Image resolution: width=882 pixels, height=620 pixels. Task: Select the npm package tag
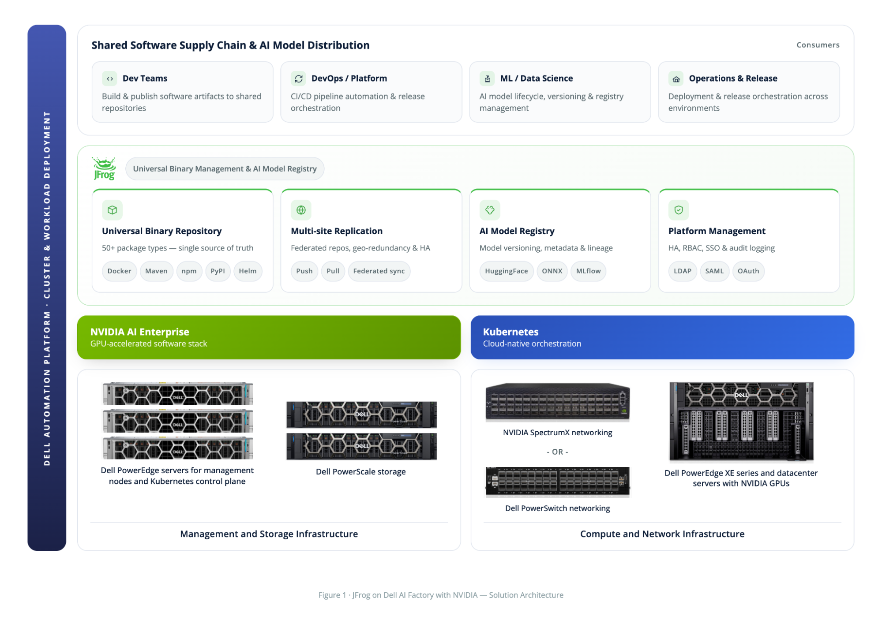(189, 271)
